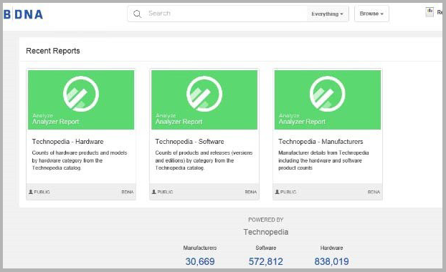This screenshot has height=272, width=446.
Task: Click the BDNA logo
Action: pyautogui.click(x=23, y=14)
